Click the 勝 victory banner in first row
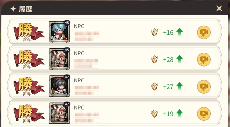 [x=29, y=32]
